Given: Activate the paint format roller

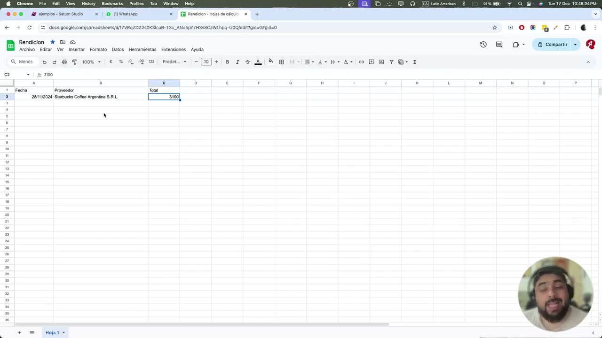Looking at the screenshot, I should [74, 62].
